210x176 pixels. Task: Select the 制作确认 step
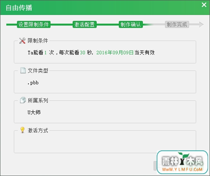click(x=131, y=24)
